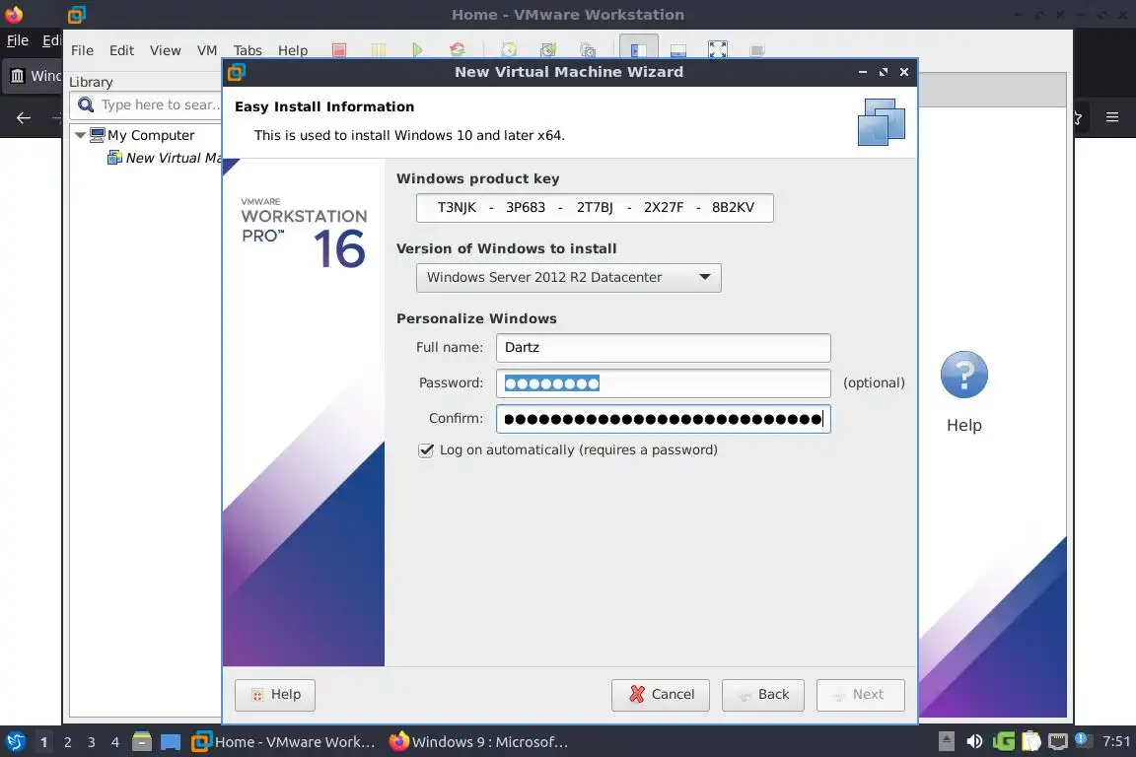Click the volume speaker tray icon

[x=974, y=741]
